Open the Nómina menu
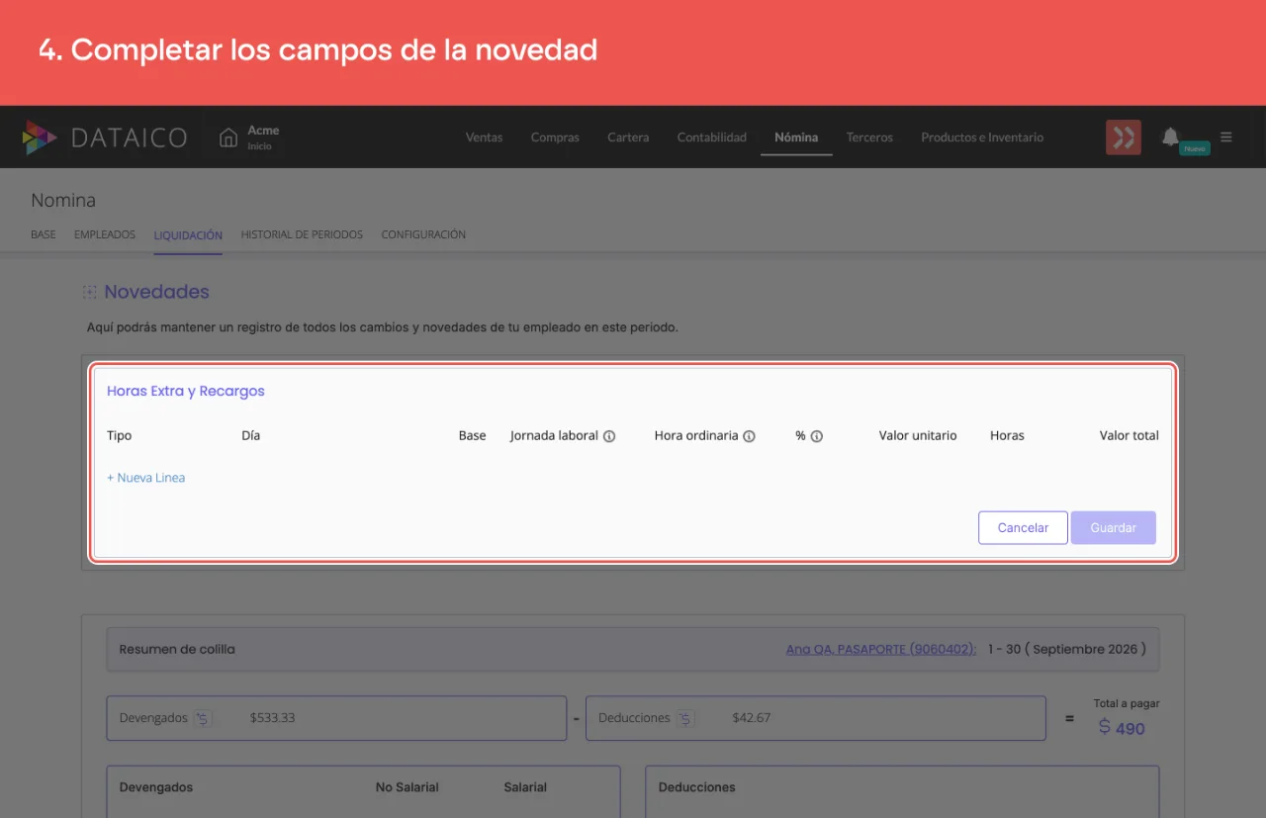The width and height of the screenshot is (1266, 818). pyautogui.click(x=796, y=137)
